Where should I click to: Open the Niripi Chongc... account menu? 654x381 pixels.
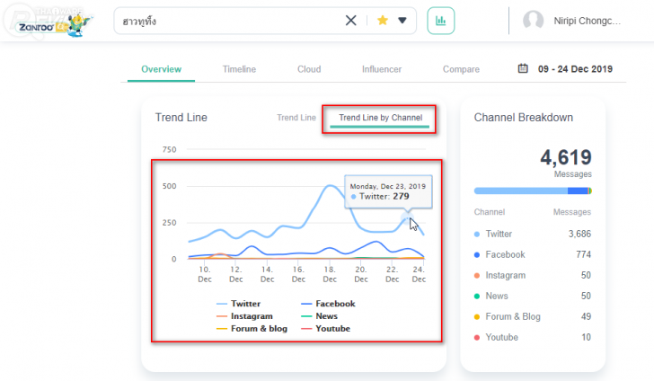click(588, 21)
